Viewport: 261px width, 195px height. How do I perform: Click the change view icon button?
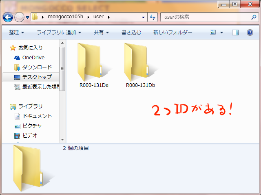click(x=213, y=32)
